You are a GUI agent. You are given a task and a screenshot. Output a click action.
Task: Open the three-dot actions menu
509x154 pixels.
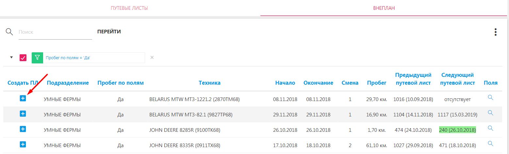point(496,32)
